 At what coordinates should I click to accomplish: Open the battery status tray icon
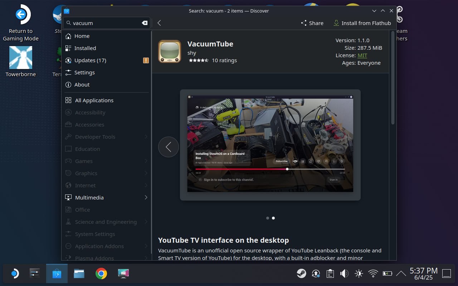coord(388,274)
